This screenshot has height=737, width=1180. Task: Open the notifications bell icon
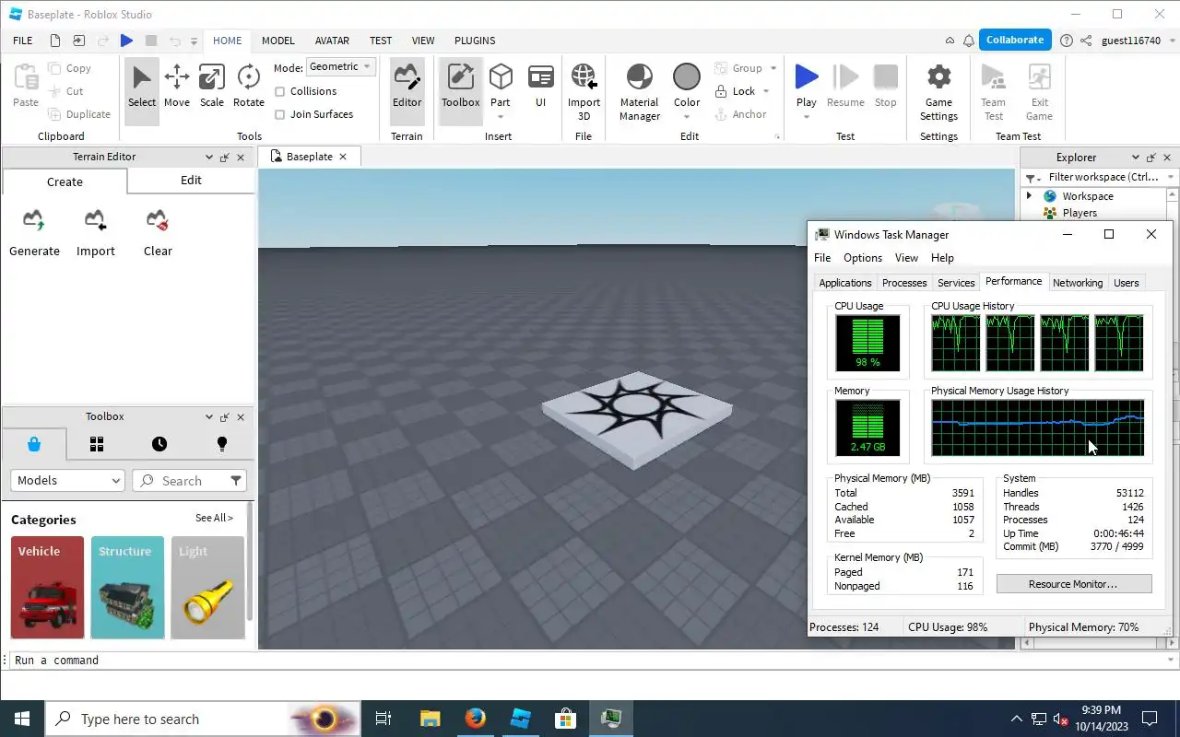point(969,41)
